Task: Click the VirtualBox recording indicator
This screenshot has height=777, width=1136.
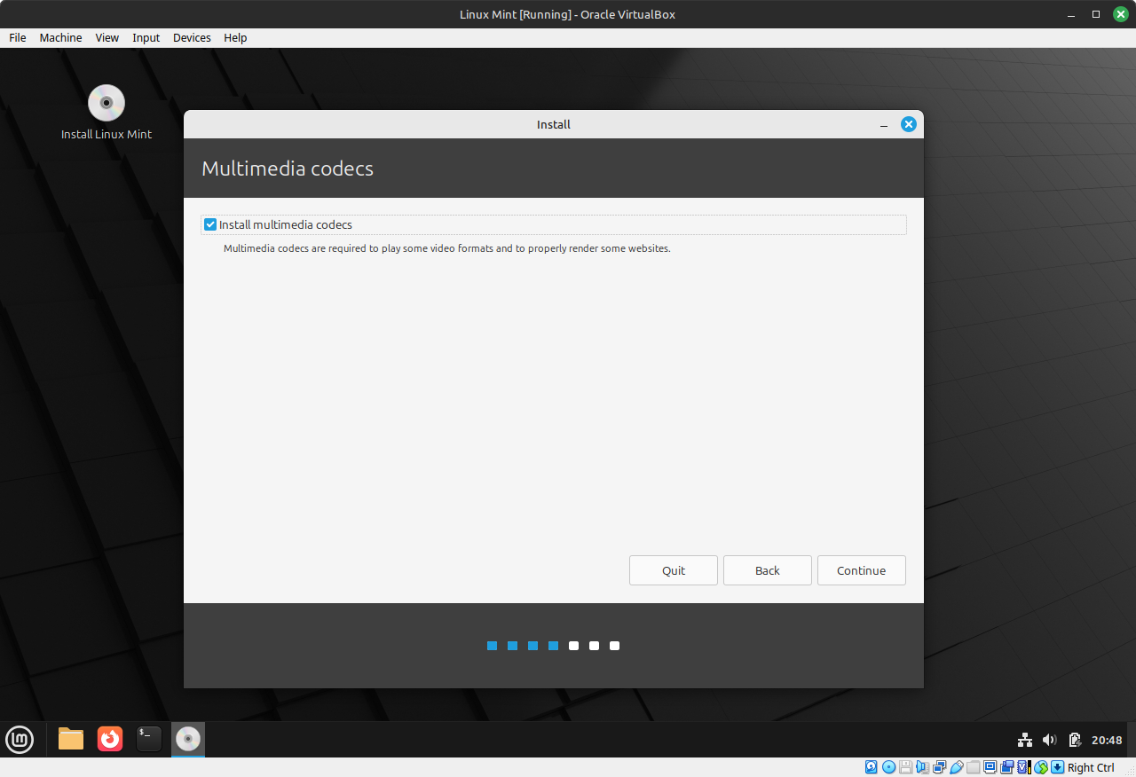Action: click(1007, 767)
